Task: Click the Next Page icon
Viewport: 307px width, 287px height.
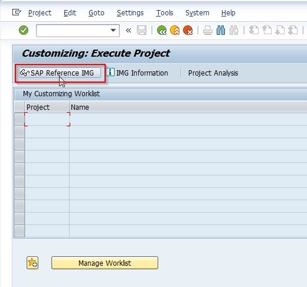Action: (280, 30)
